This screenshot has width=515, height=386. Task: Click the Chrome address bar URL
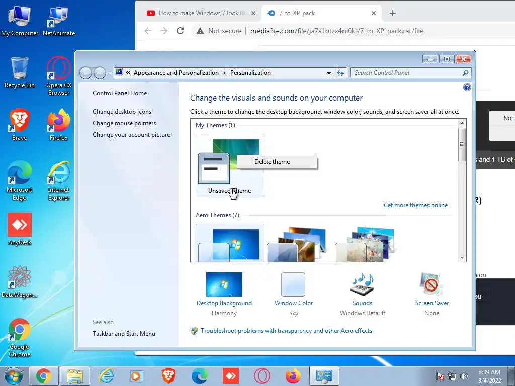click(x=336, y=31)
